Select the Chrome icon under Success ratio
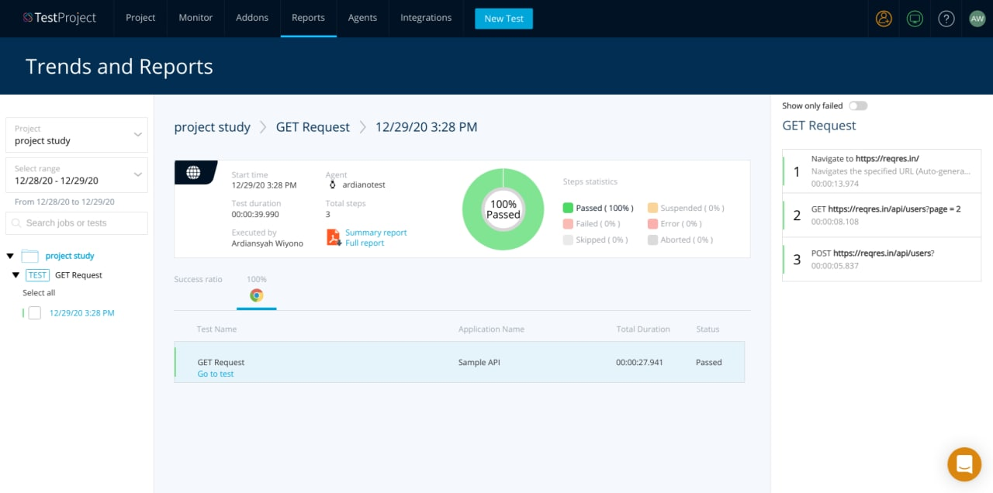The image size is (993, 493). click(x=256, y=295)
